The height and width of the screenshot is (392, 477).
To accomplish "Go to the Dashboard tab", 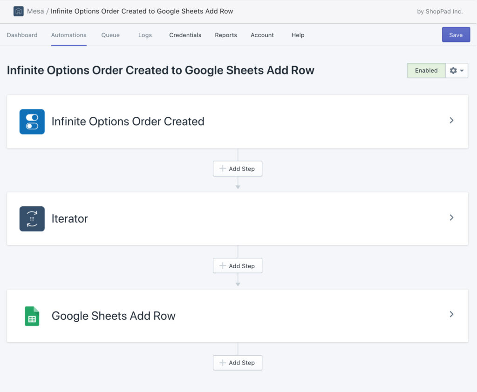I will (22, 35).
